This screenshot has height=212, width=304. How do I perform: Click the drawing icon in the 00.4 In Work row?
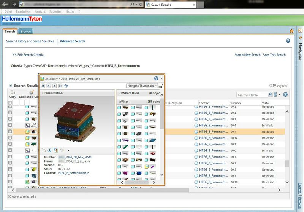click(27, 126)
